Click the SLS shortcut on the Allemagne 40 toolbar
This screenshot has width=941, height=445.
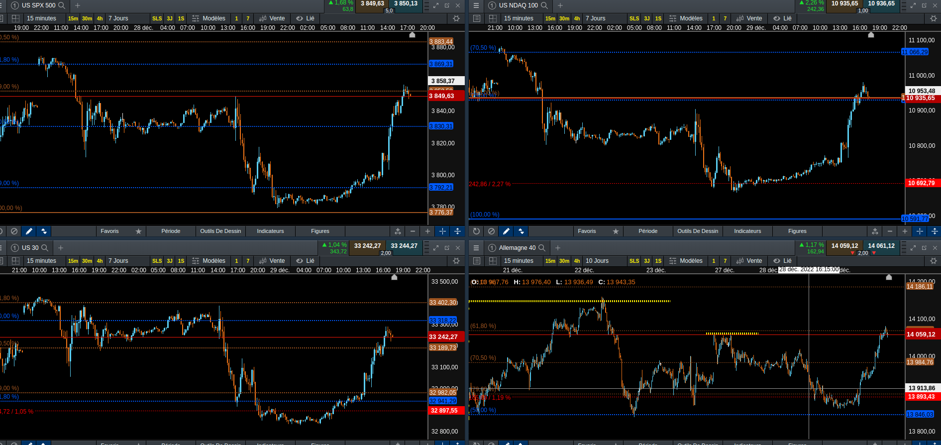click(634, 261)
